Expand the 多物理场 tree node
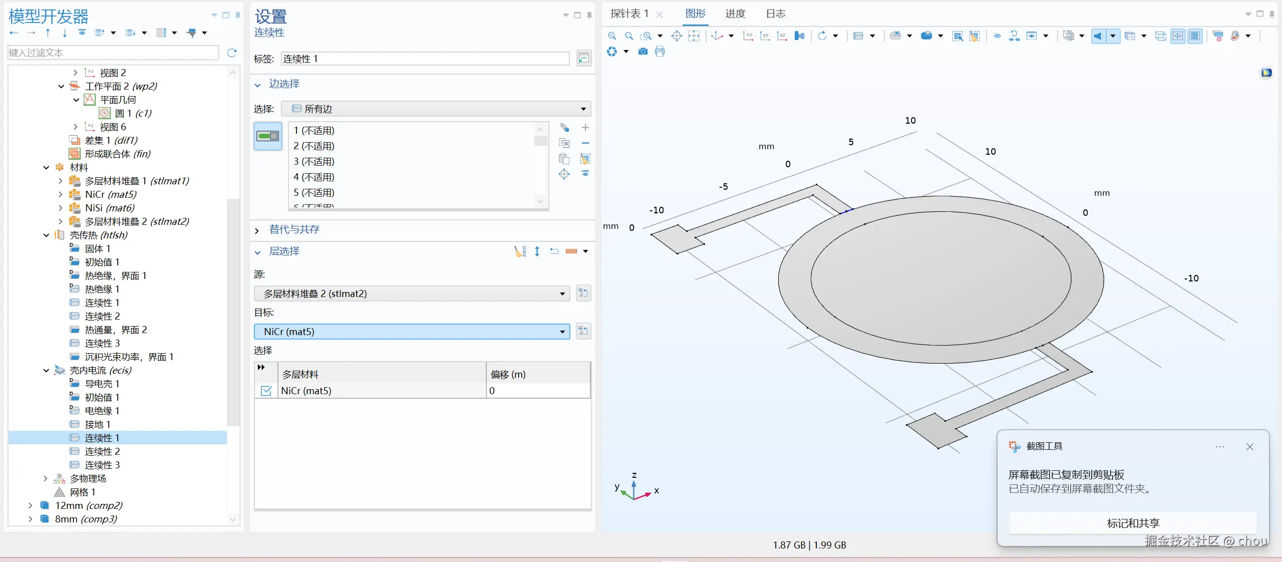Viewport: 1282px width, 562px height. (46, 478)
